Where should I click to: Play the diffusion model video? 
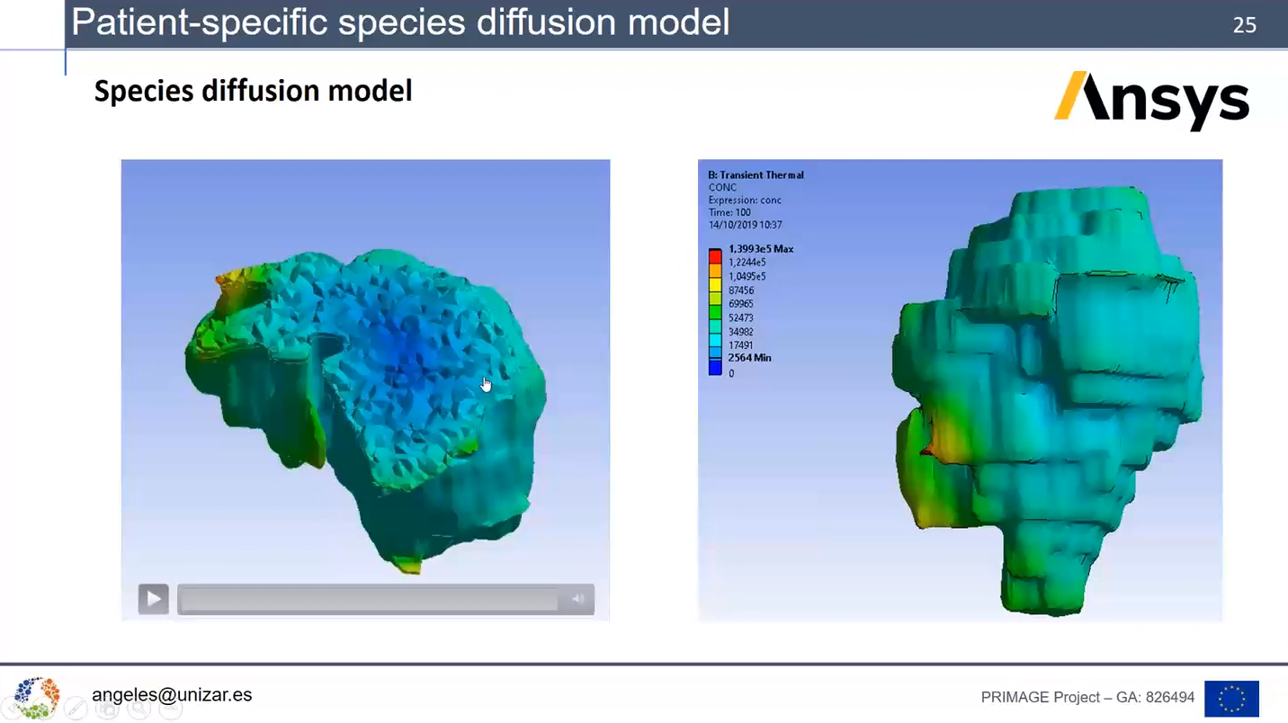coord(153,599)
